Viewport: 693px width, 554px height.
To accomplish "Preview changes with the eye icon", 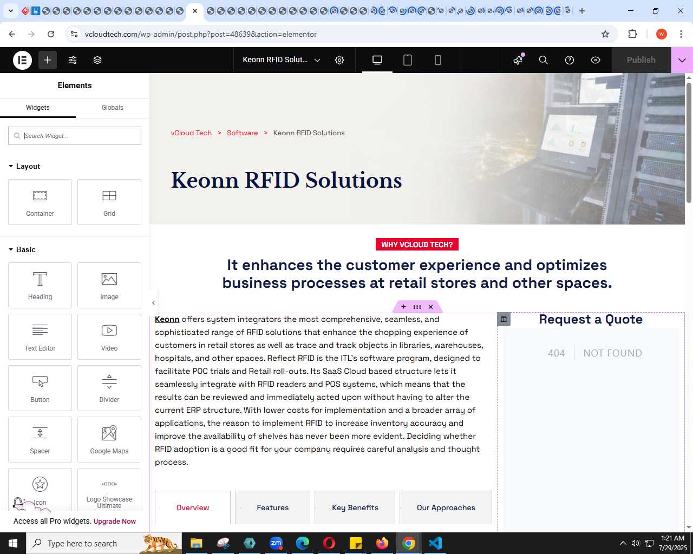I will point(596,60).
